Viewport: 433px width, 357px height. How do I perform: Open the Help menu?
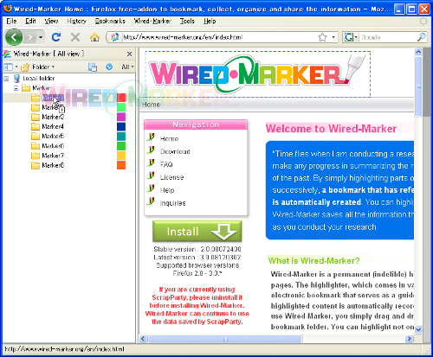[x=210, y=21]
